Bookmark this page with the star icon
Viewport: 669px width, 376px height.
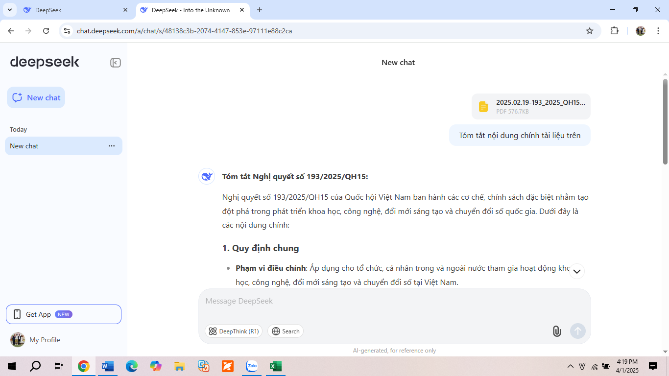pyautogui.click(x=590, y=31)
